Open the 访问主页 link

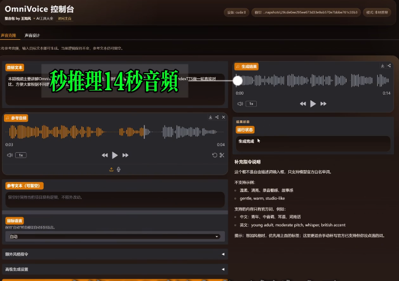(64, 18)
